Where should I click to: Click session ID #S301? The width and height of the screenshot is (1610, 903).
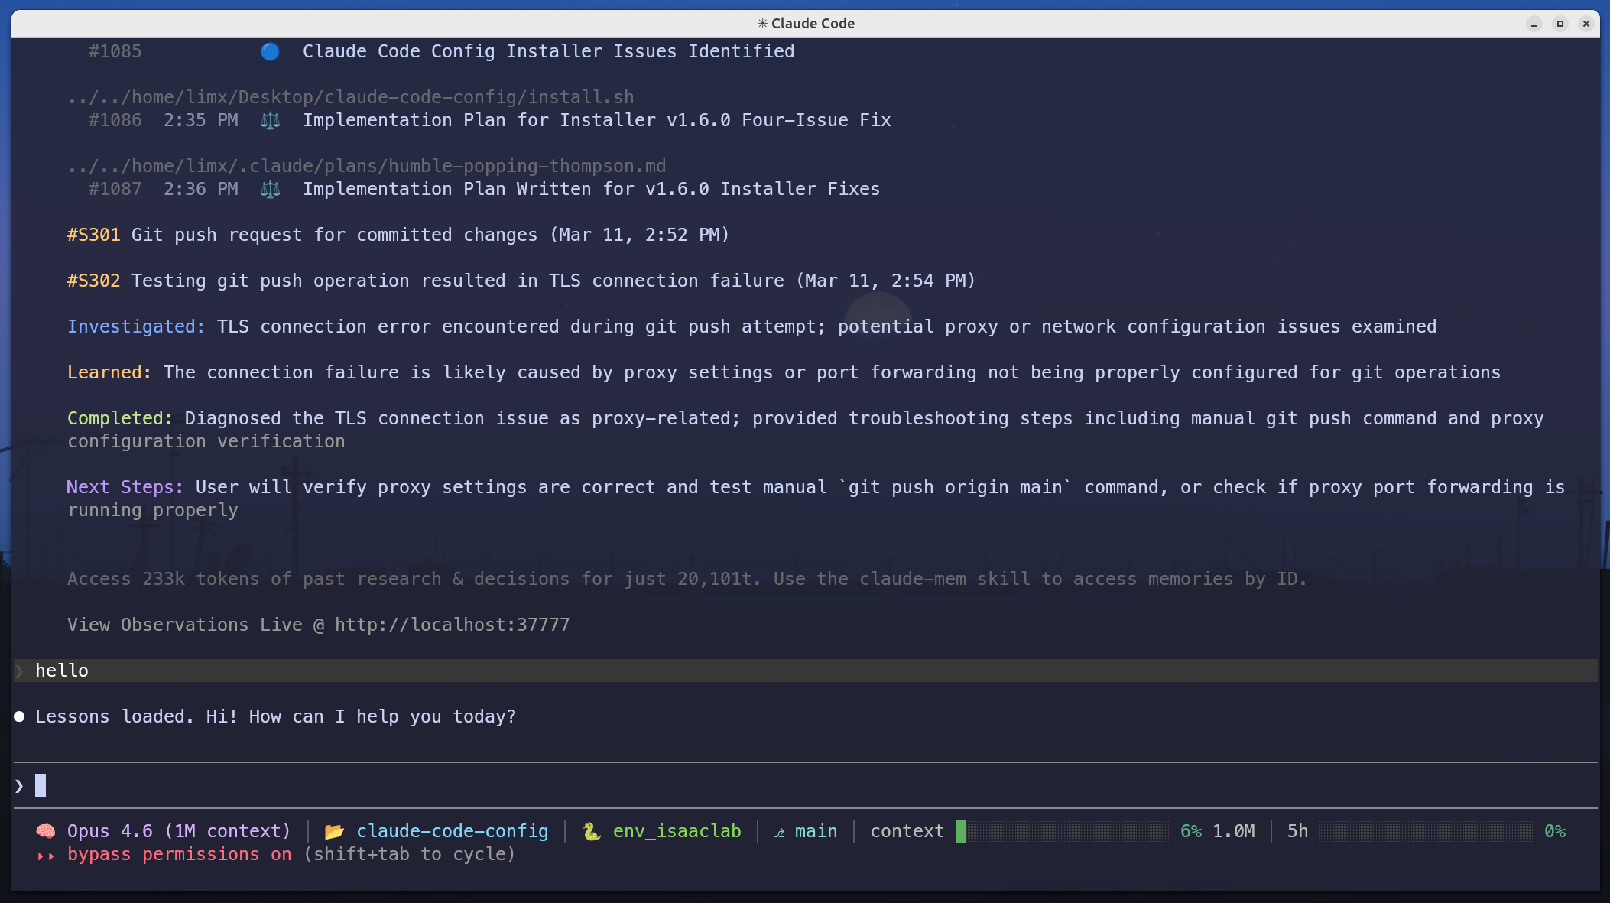pyautogui.click(x=94, y=235)
